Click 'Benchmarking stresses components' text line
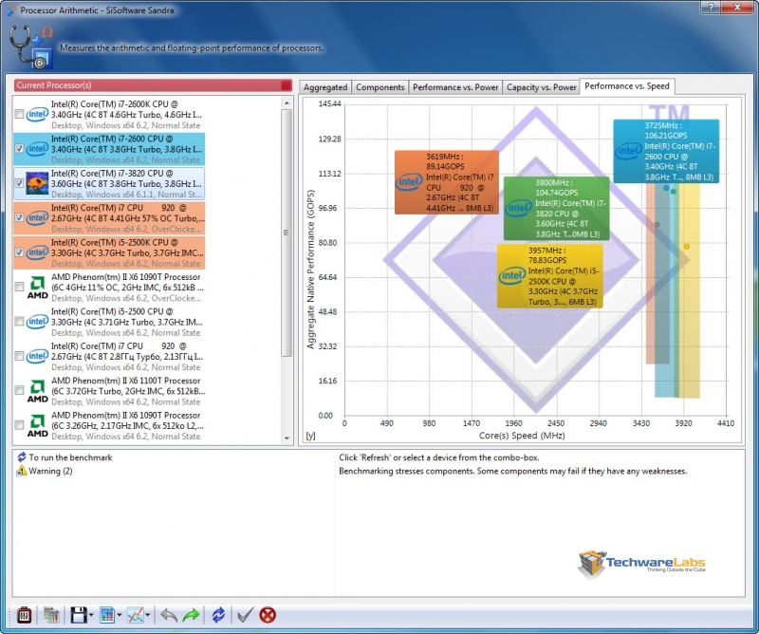The image size is (759, 634). coord(512,471)
